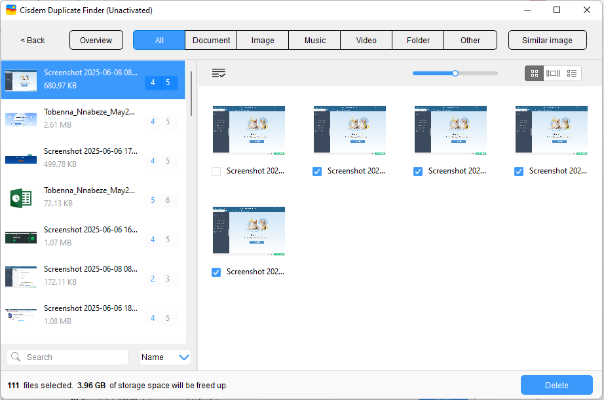Screen dimensions: 604x400
Task: Select Screenshot 2025-06-06 16... 1.07 MB group
Action: click(93, 236)
